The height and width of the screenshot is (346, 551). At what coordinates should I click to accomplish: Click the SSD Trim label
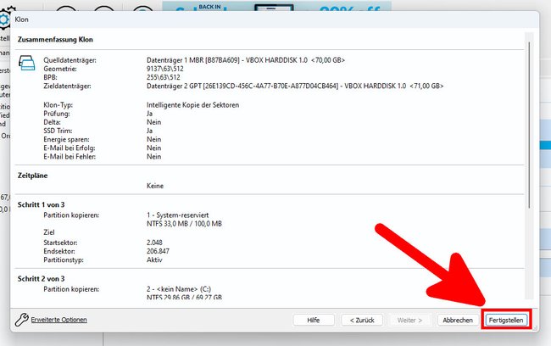tap(58, 131)
